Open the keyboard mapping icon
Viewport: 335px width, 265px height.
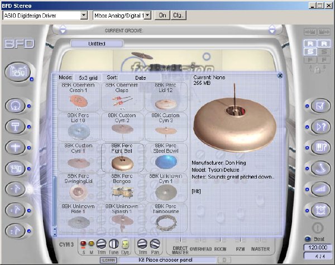320,147
